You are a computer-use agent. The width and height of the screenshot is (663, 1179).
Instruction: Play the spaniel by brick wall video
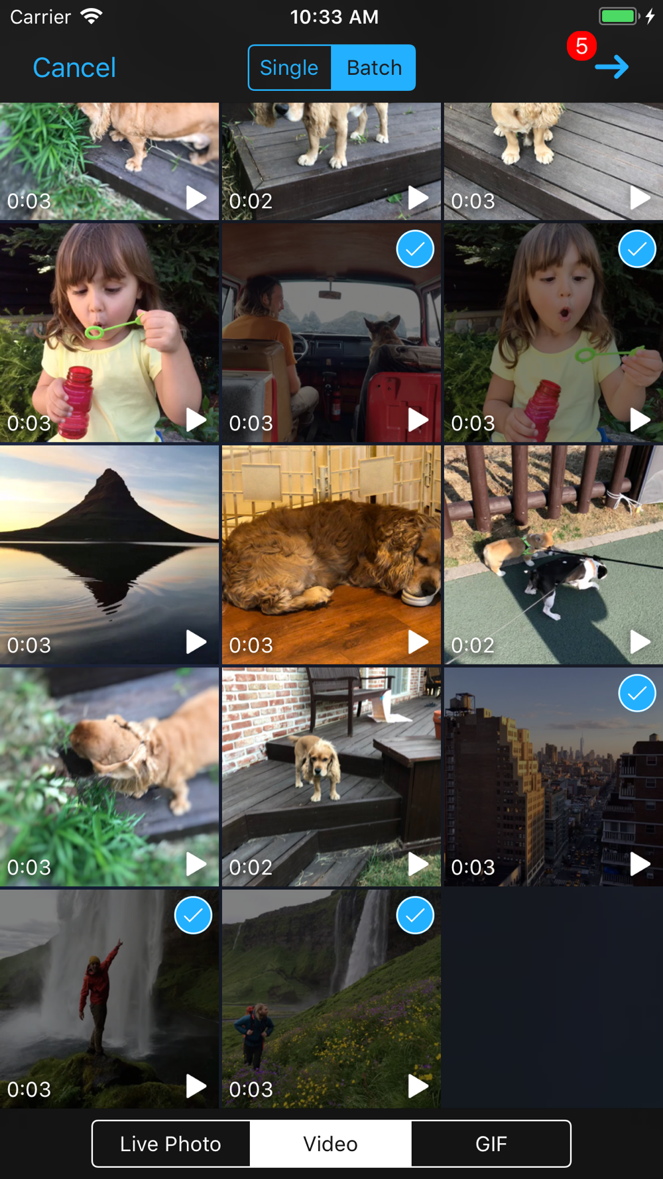pyautogui.click(x=418, y=864)
